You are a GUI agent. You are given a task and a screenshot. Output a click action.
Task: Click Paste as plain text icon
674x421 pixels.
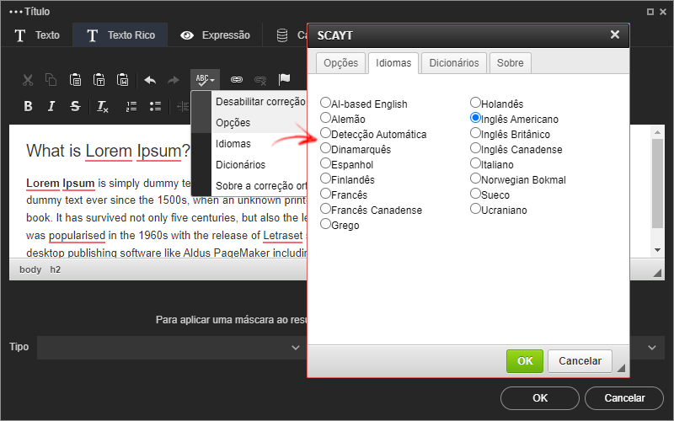tap(99, 80)
